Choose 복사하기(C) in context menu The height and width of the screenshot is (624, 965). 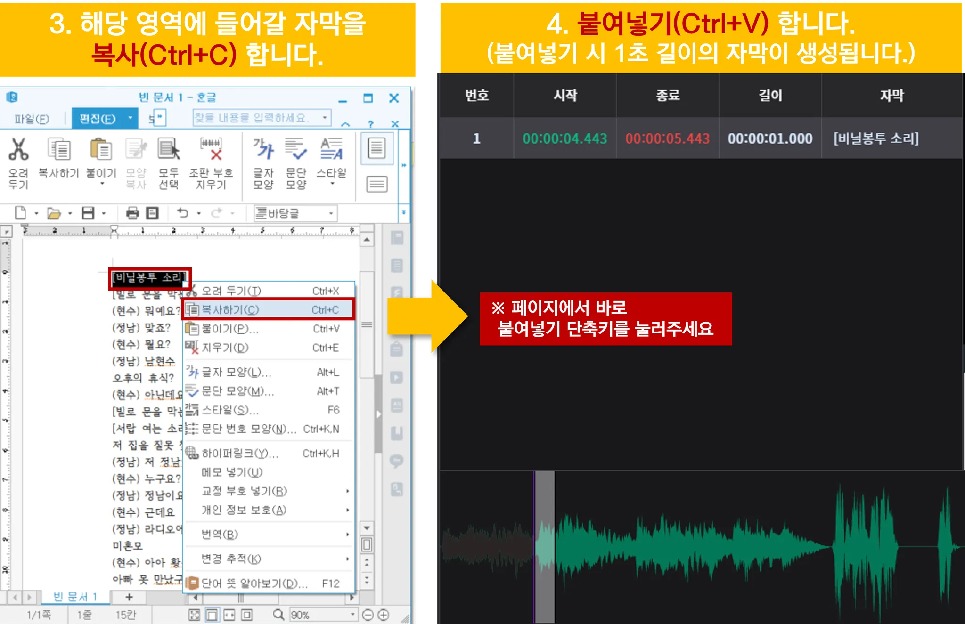point(269,310)
